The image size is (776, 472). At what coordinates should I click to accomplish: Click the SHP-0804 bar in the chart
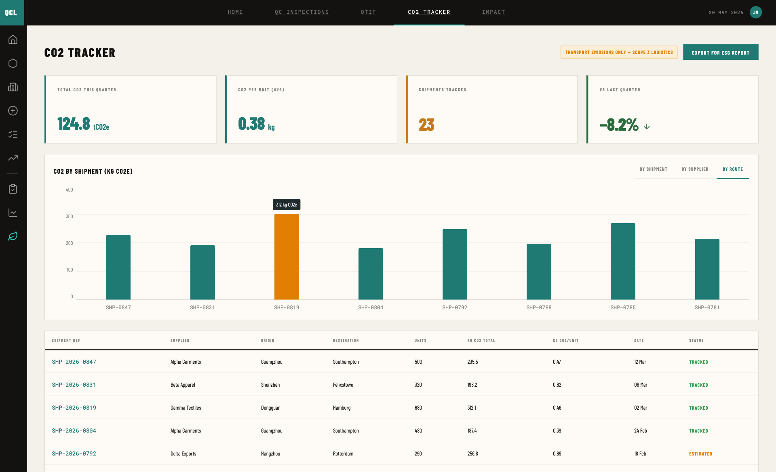(x=371, y=274)
